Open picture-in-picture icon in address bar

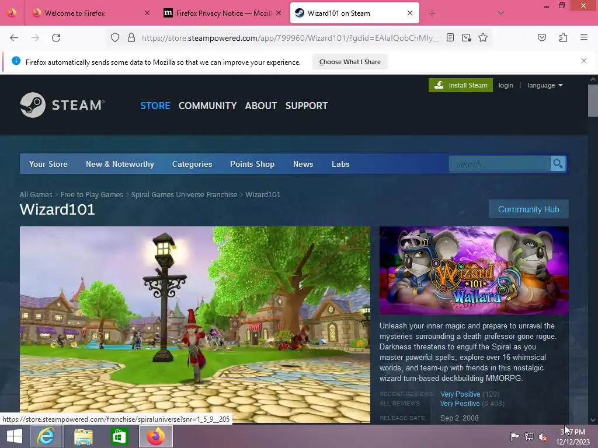tap(466, 37)
